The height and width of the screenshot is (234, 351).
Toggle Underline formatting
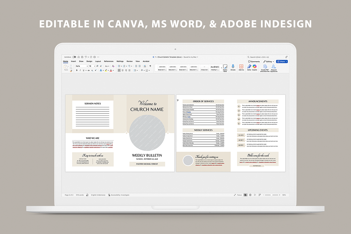tap(83, 70)
